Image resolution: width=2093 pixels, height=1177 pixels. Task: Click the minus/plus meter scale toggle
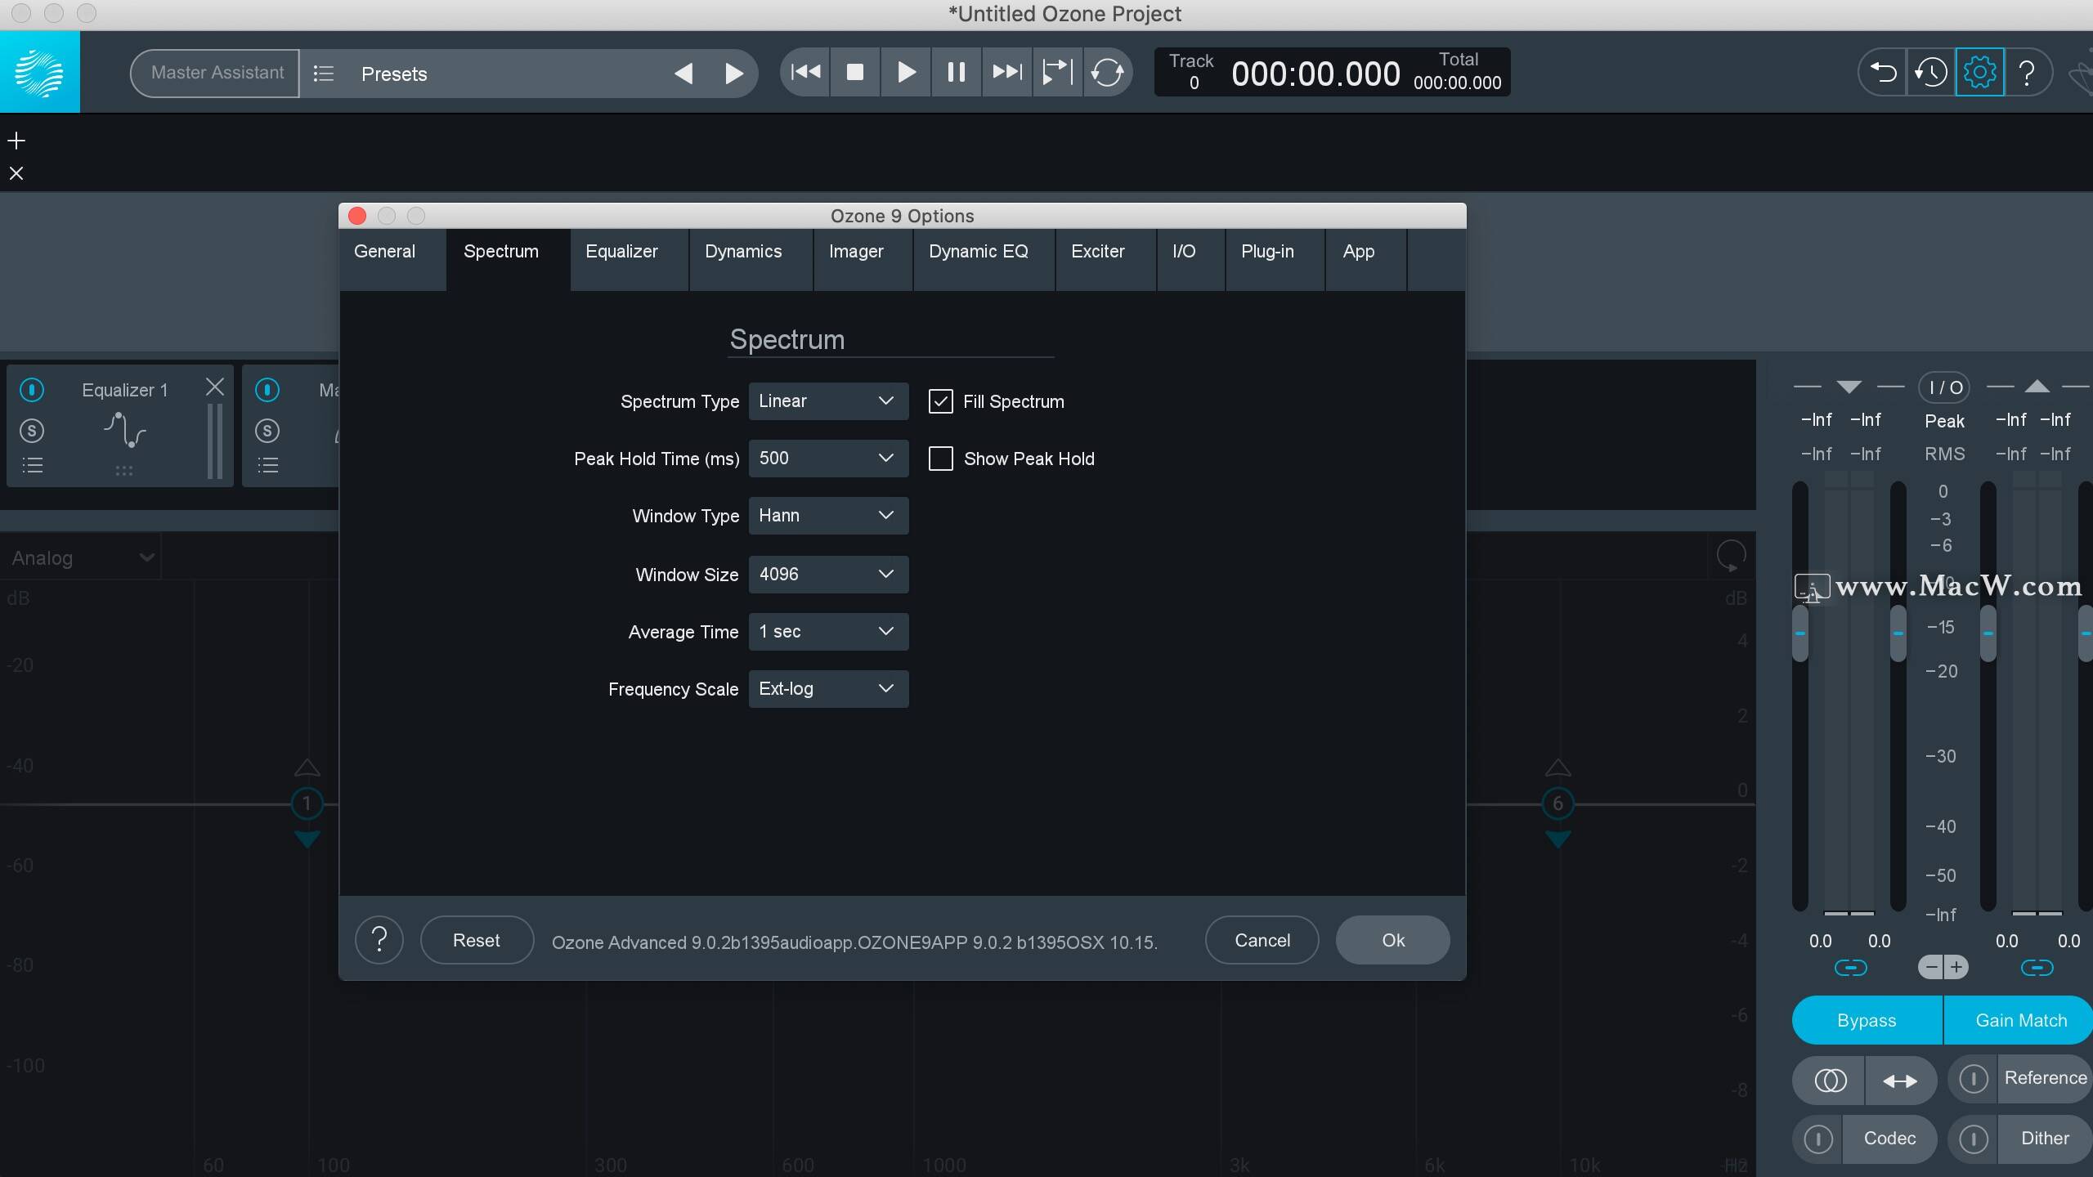[1943, 968]
